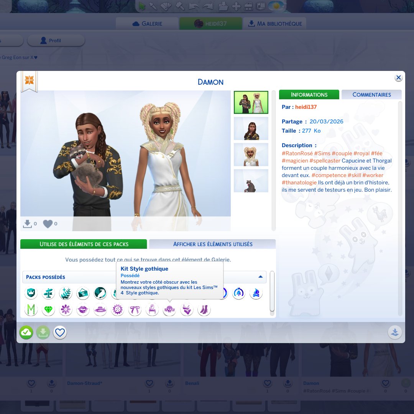Select the sledgehammer tool in top toolbar
The height and width of the screenshot is (414, 414).
pos(180,7)
